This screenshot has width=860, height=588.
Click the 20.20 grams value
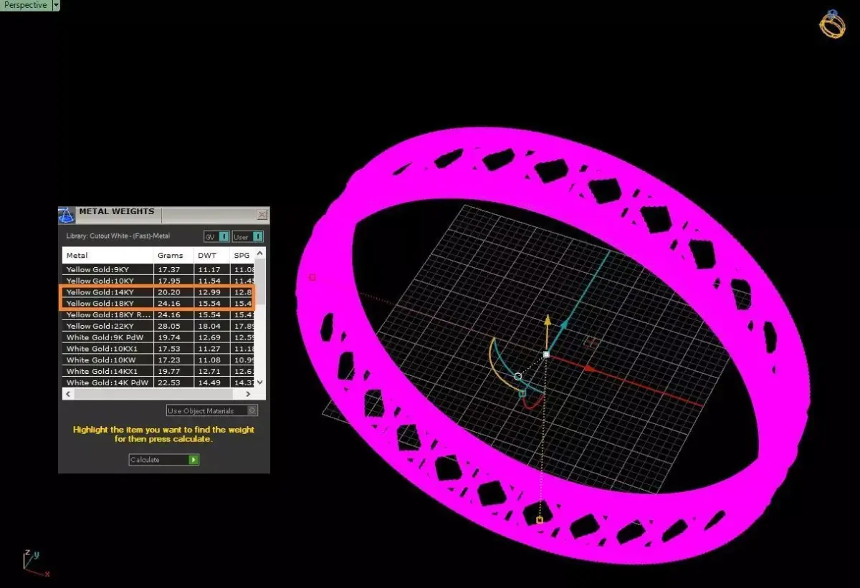coord(168,292)
